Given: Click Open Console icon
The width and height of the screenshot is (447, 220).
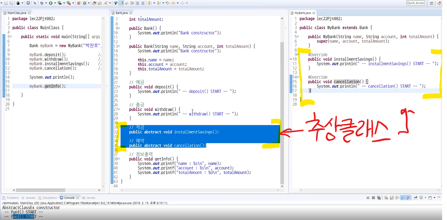Looking at the screenshot, I should click(x=430, y=198).
